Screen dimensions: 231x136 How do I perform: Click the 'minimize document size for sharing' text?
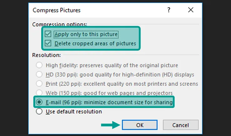pos(128,102)
